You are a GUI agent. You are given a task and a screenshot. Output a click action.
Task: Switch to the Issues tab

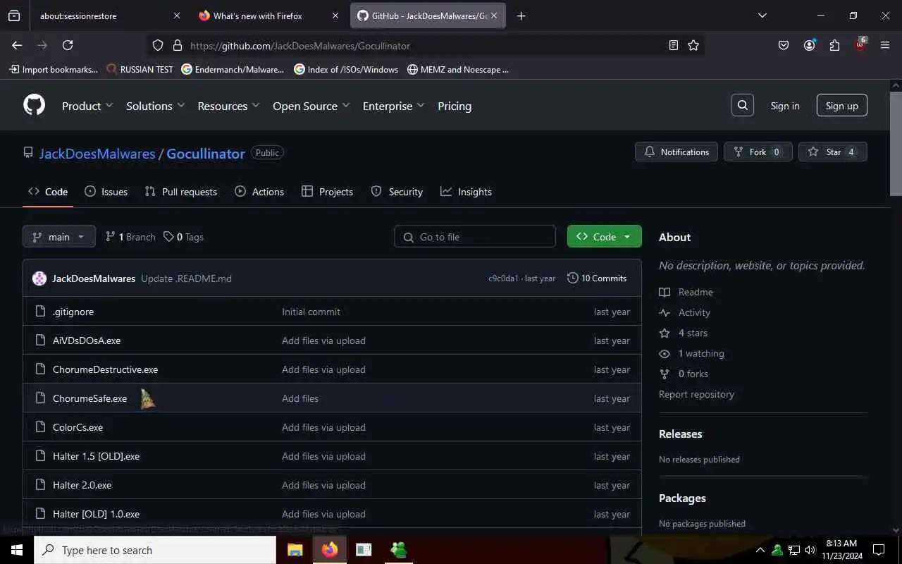(x=106, y=192)
